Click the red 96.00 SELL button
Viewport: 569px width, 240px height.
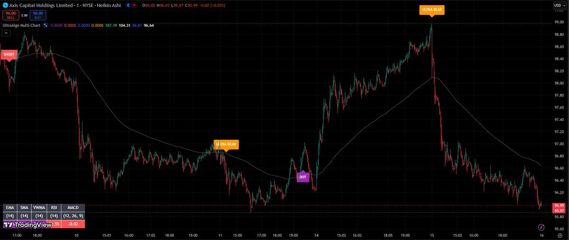coord(10,15)
